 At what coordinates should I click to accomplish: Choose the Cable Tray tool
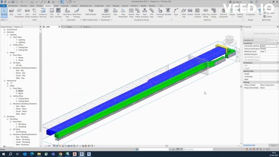(184, 13)
